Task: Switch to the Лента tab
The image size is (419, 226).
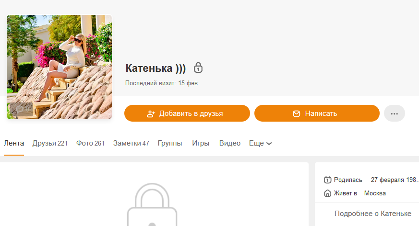Action: tap(14, 143)
